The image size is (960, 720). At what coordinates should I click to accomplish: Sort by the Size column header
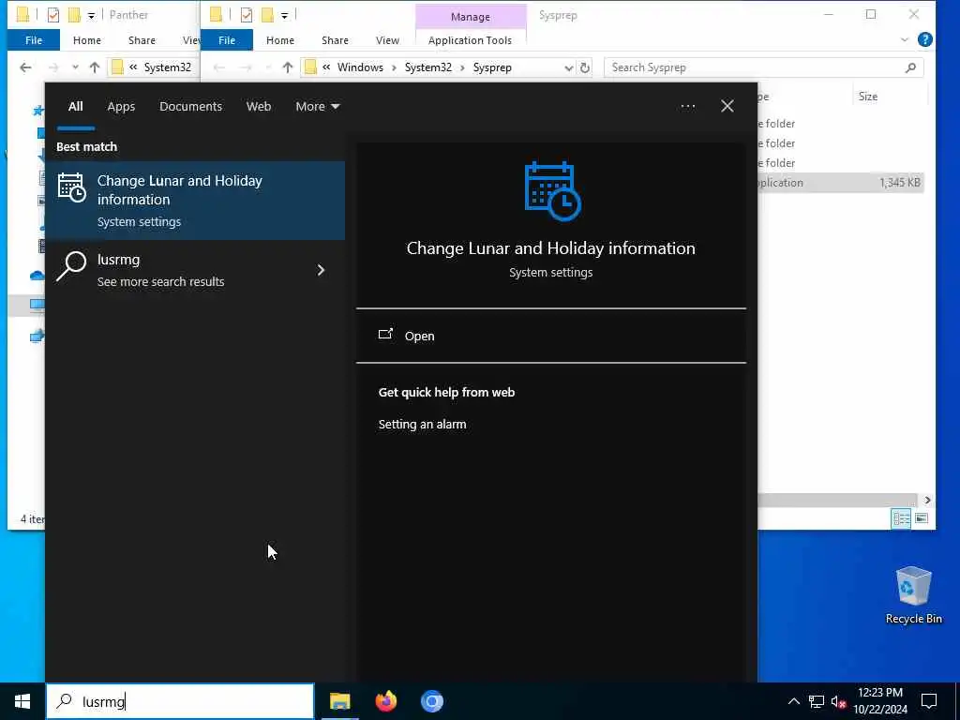(868, 97)
